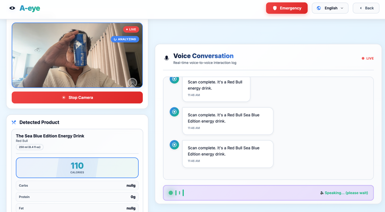Click the 110 calories card

tap(77, 168)
